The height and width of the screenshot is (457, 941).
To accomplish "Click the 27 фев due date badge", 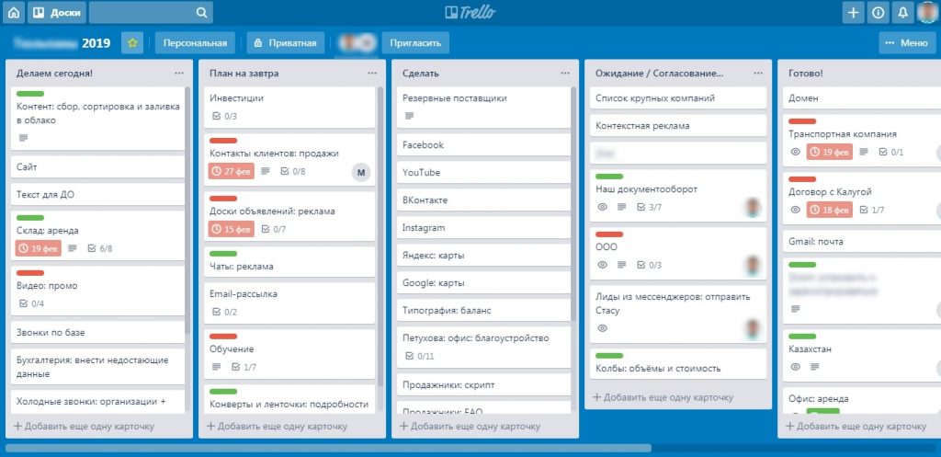I will pos(232,171).
